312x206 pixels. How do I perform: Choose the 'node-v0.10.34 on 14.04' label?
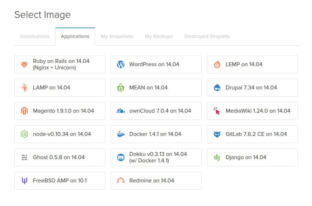(62, 134)
